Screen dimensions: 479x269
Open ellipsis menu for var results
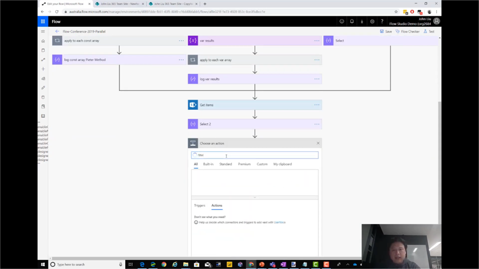pos(317,40)
